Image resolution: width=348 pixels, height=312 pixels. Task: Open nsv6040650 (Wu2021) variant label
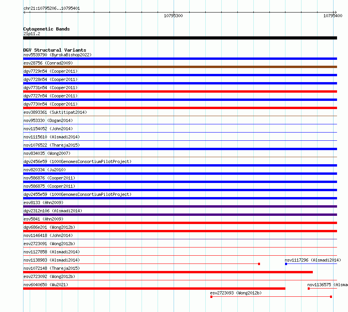(x=46, y=285)
